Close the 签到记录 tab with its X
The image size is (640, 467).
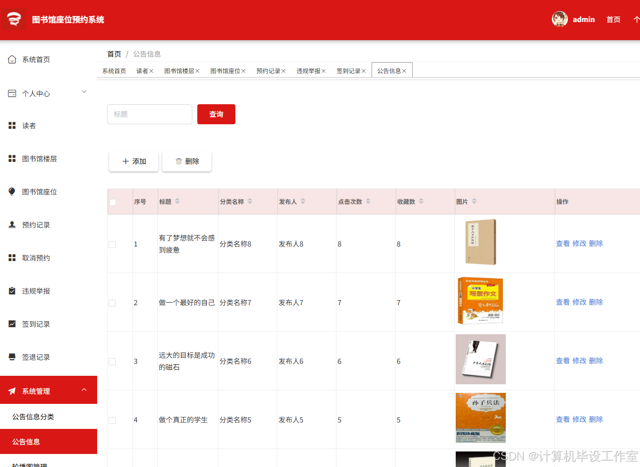pos(364,71)
